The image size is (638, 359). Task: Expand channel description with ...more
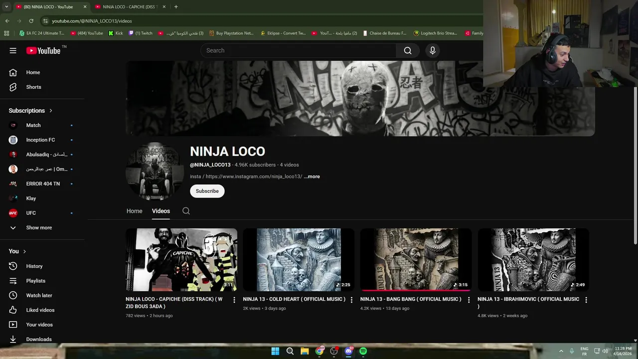[x=312, y=177]
